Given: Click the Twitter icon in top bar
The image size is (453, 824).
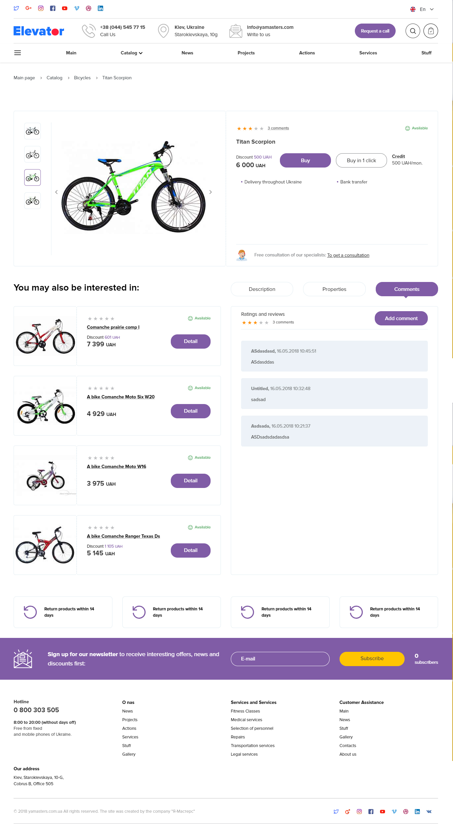Looking at the screenshot, I should coord(16,8).
